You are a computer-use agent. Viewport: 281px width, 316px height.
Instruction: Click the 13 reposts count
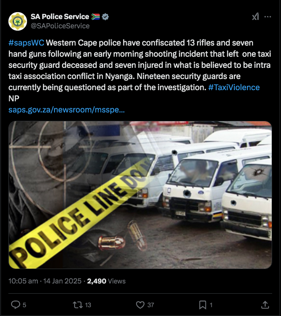88,305
